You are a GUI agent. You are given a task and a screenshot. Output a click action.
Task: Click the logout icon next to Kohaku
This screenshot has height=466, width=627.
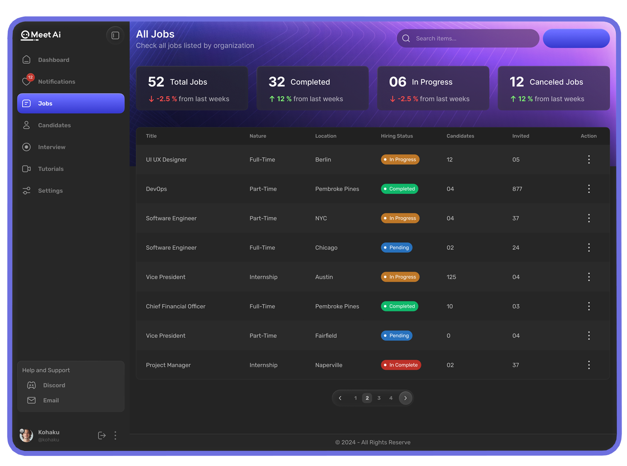click(x=102, y=435)
